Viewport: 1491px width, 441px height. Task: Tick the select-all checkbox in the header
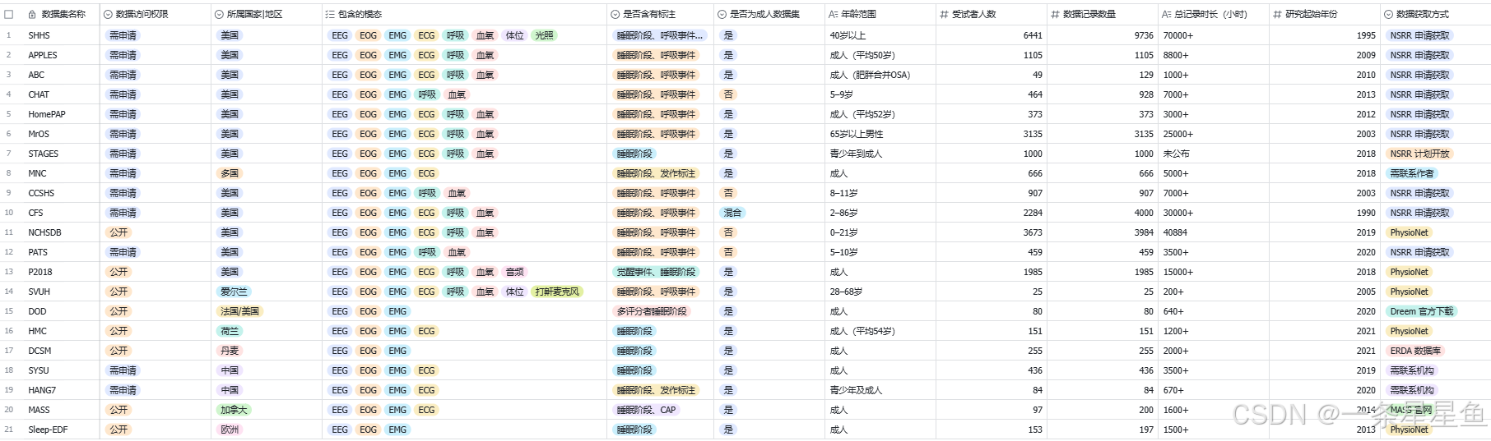pos(9,14)
